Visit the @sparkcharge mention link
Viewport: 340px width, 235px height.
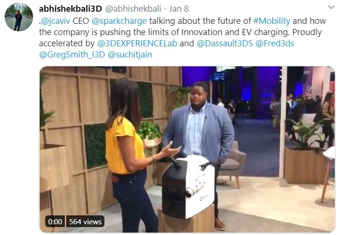coord(119,21)
